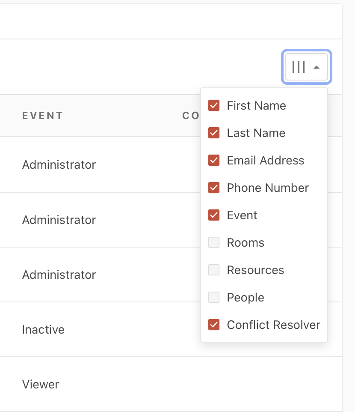Disable the Email Address column
The image size is (355, 412).
pos(214,160)
